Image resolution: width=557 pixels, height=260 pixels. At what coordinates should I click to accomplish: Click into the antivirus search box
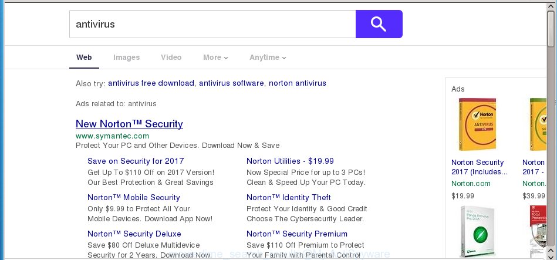pyautogui.click(x=212, y=24)
